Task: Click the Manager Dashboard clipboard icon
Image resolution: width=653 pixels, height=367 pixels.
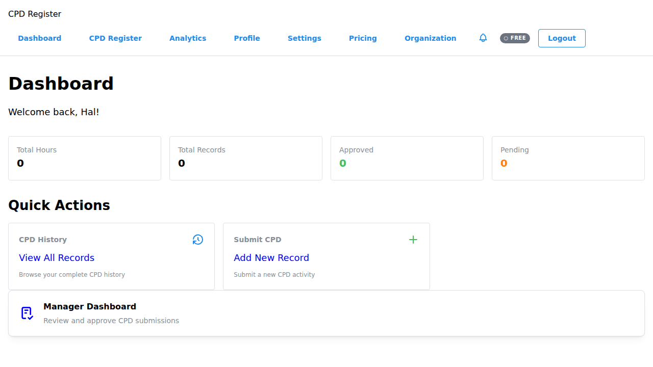Action: click(x=27, y=313)
